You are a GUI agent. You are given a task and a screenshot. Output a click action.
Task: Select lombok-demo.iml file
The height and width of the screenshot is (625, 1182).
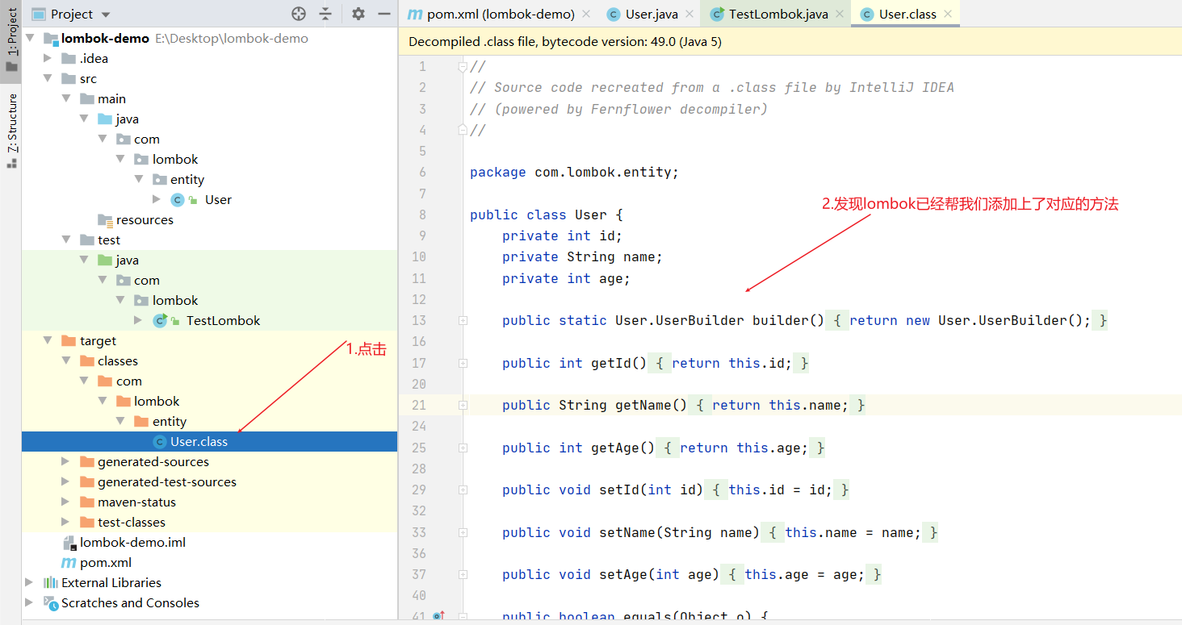point(132,542)
